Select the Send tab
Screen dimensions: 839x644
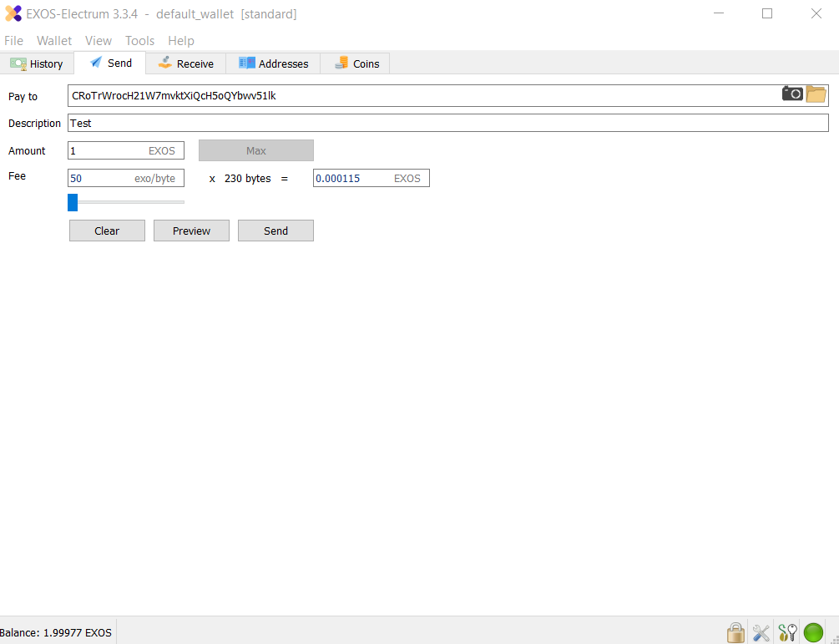coord(110,63)
